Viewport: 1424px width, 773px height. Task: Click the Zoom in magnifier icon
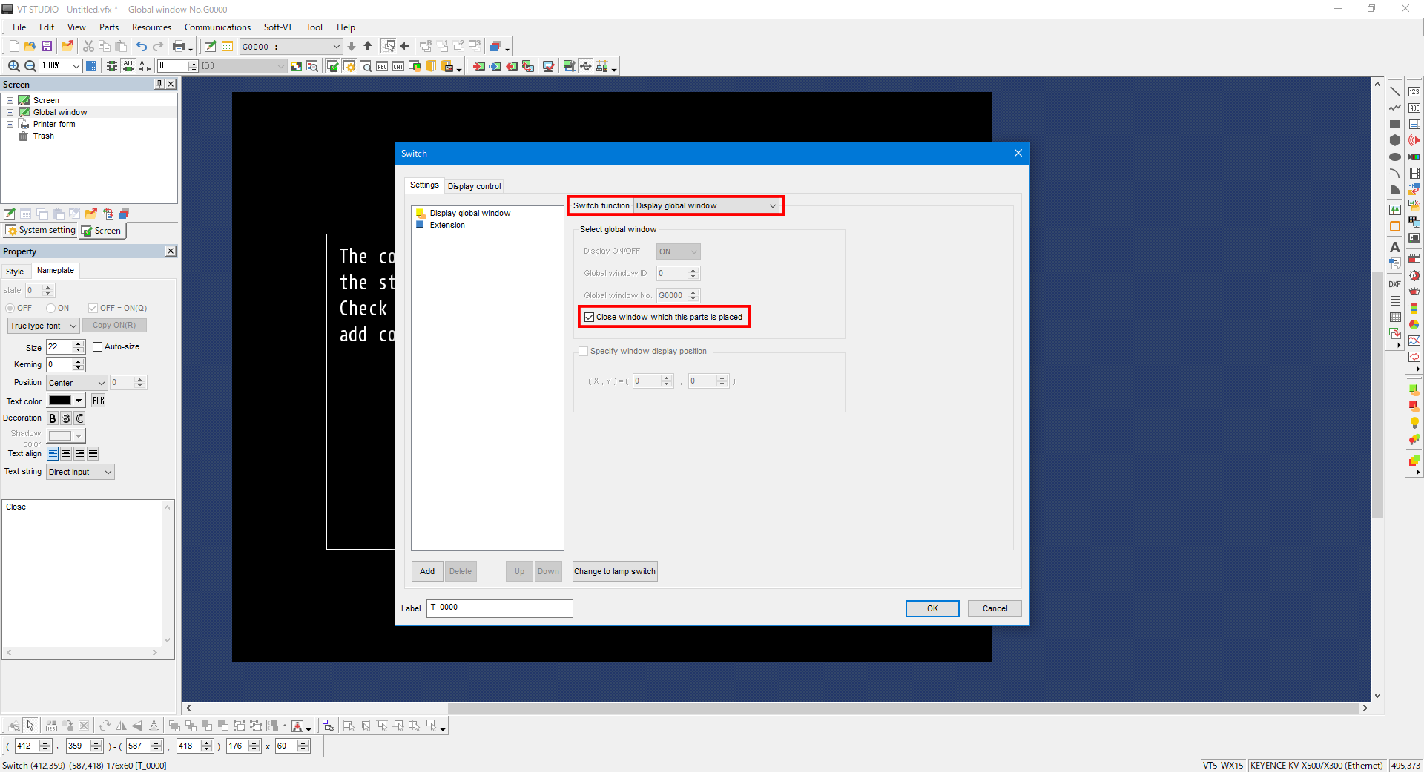coord(13,66)
